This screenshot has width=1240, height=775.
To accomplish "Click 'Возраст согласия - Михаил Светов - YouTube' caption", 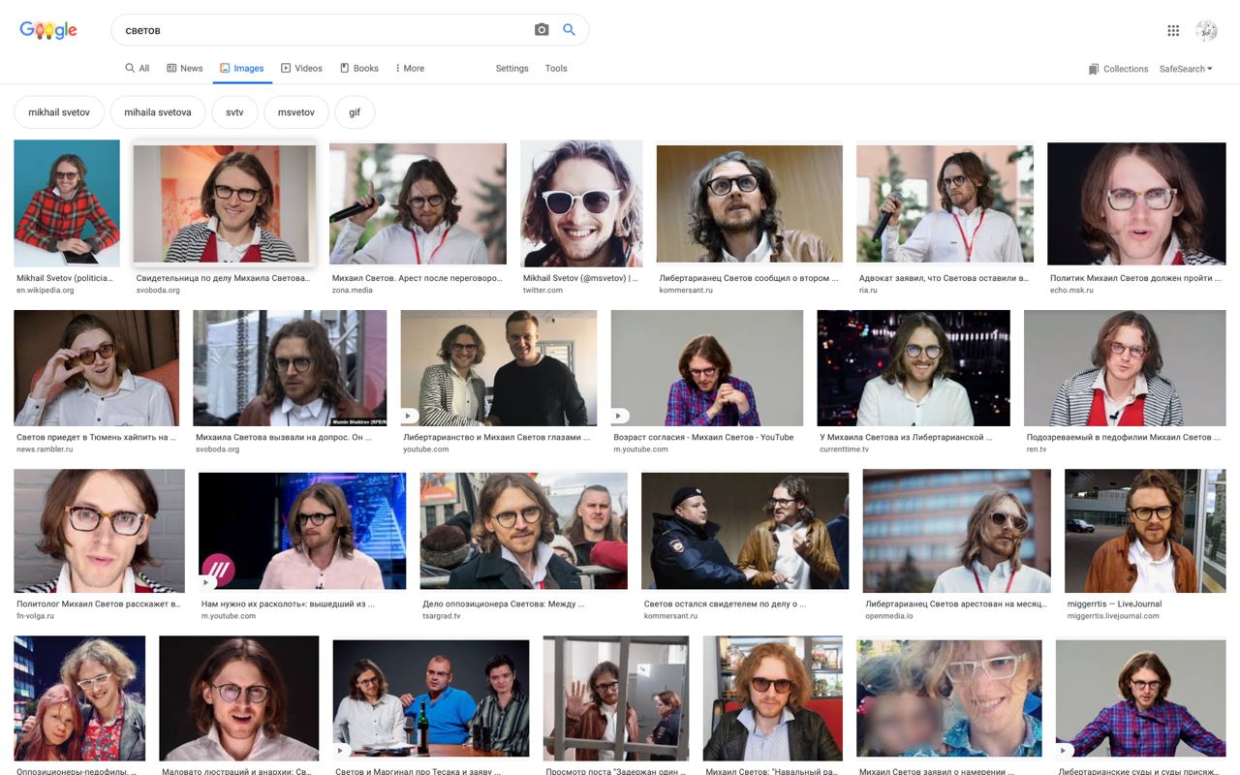I will click(x=703, y=437).
